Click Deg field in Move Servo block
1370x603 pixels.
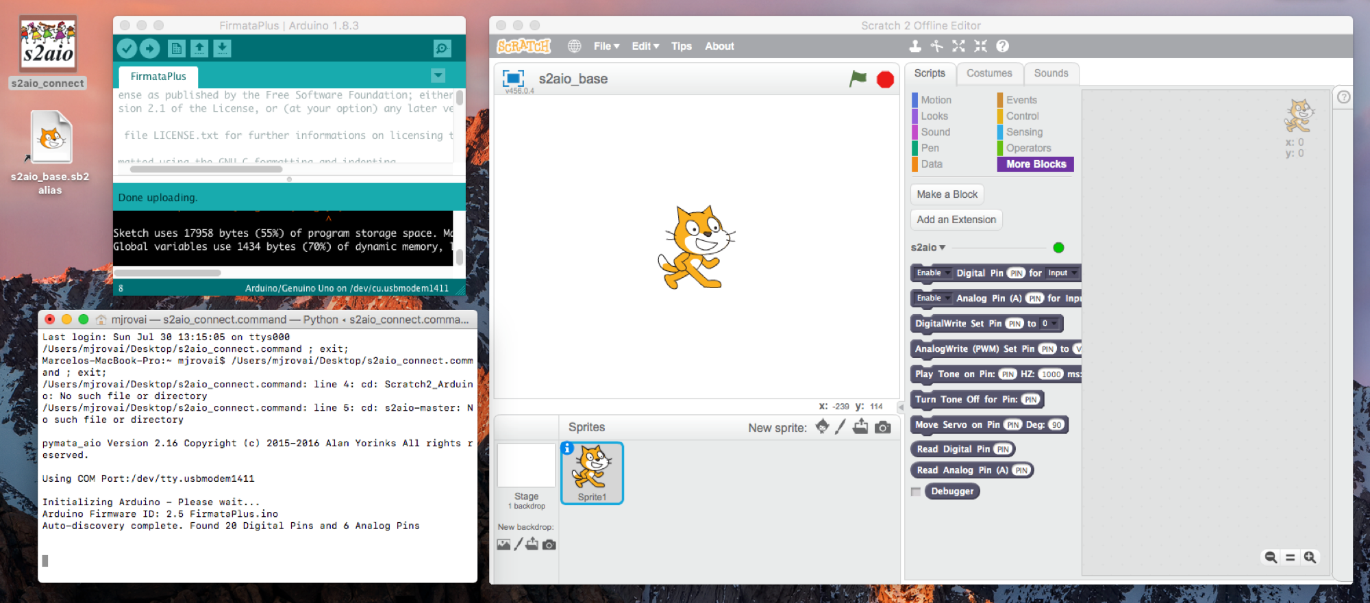click(x=1056, y=425)
